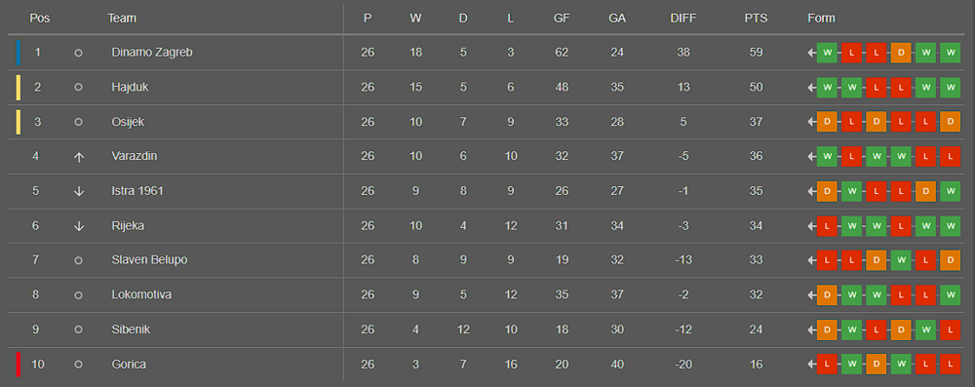Click Lokomotiva's last green W form badge
The image size is (975, 387).
point(950,295)
